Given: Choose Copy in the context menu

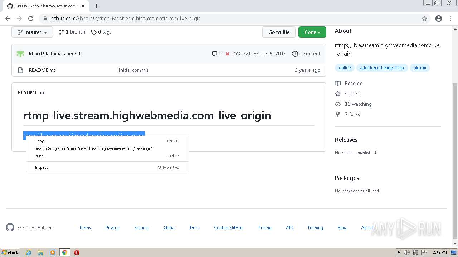Looking at the screenshot, I should (107, 141).
